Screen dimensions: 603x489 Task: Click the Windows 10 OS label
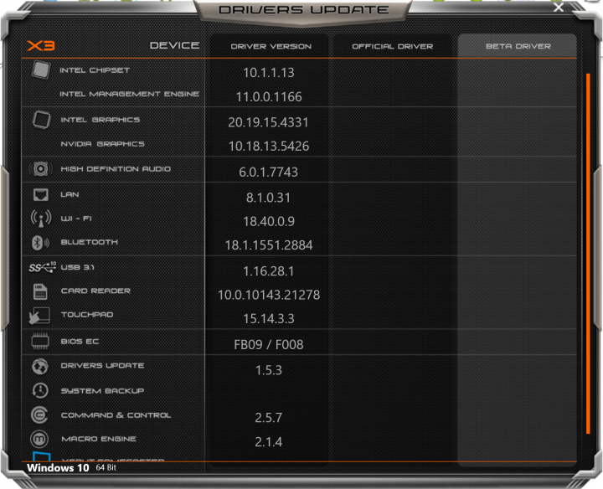pyautogui.click(x=58, y=468)
